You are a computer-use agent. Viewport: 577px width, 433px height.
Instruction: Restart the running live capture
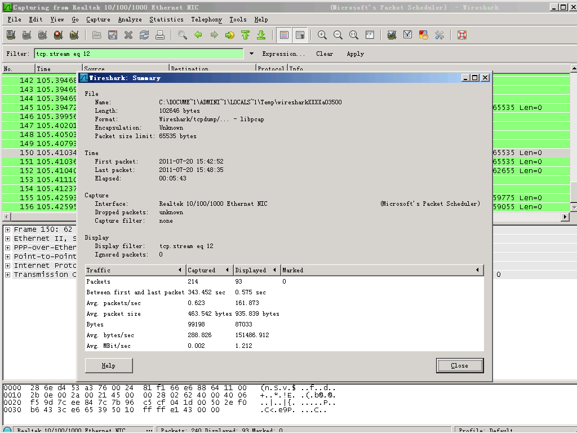(74, 35)
